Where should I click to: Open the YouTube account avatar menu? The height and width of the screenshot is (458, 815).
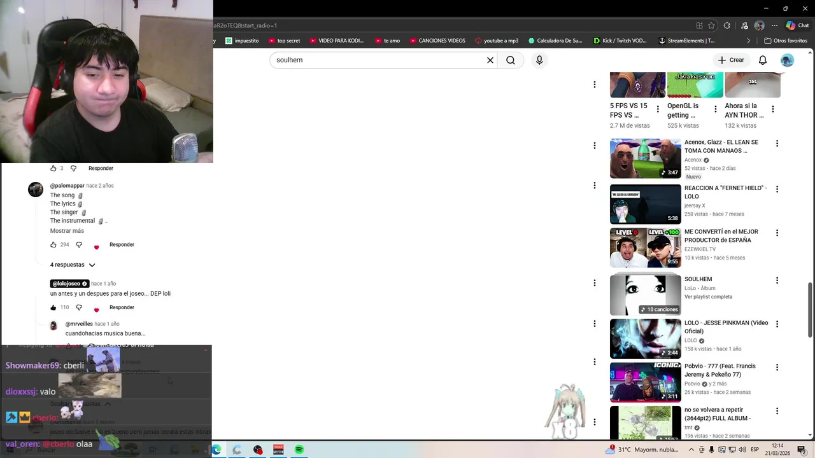click(788, 60)
